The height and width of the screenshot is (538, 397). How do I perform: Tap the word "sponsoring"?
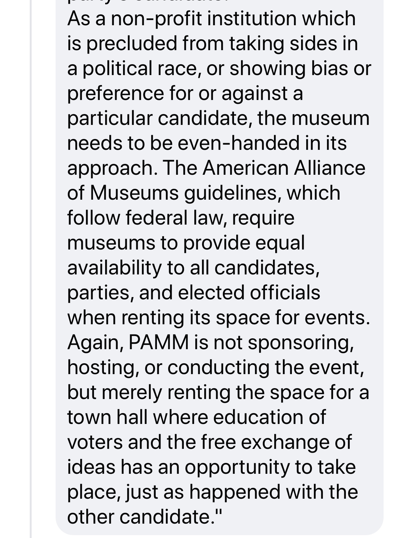click(300, 342)
